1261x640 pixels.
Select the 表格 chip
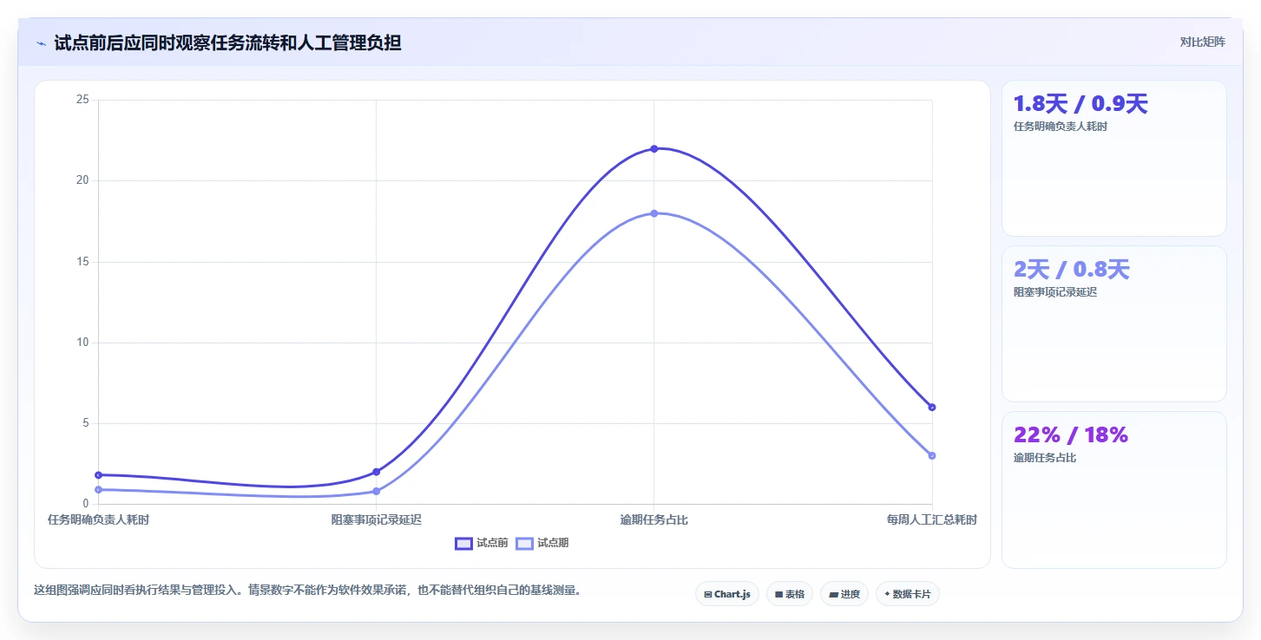(789, 594)
